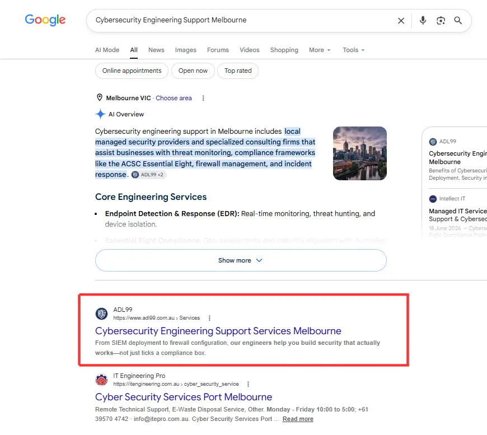The image size is (487, 435).
Task: Focus the Google search input field
Action: pos(242,20)
